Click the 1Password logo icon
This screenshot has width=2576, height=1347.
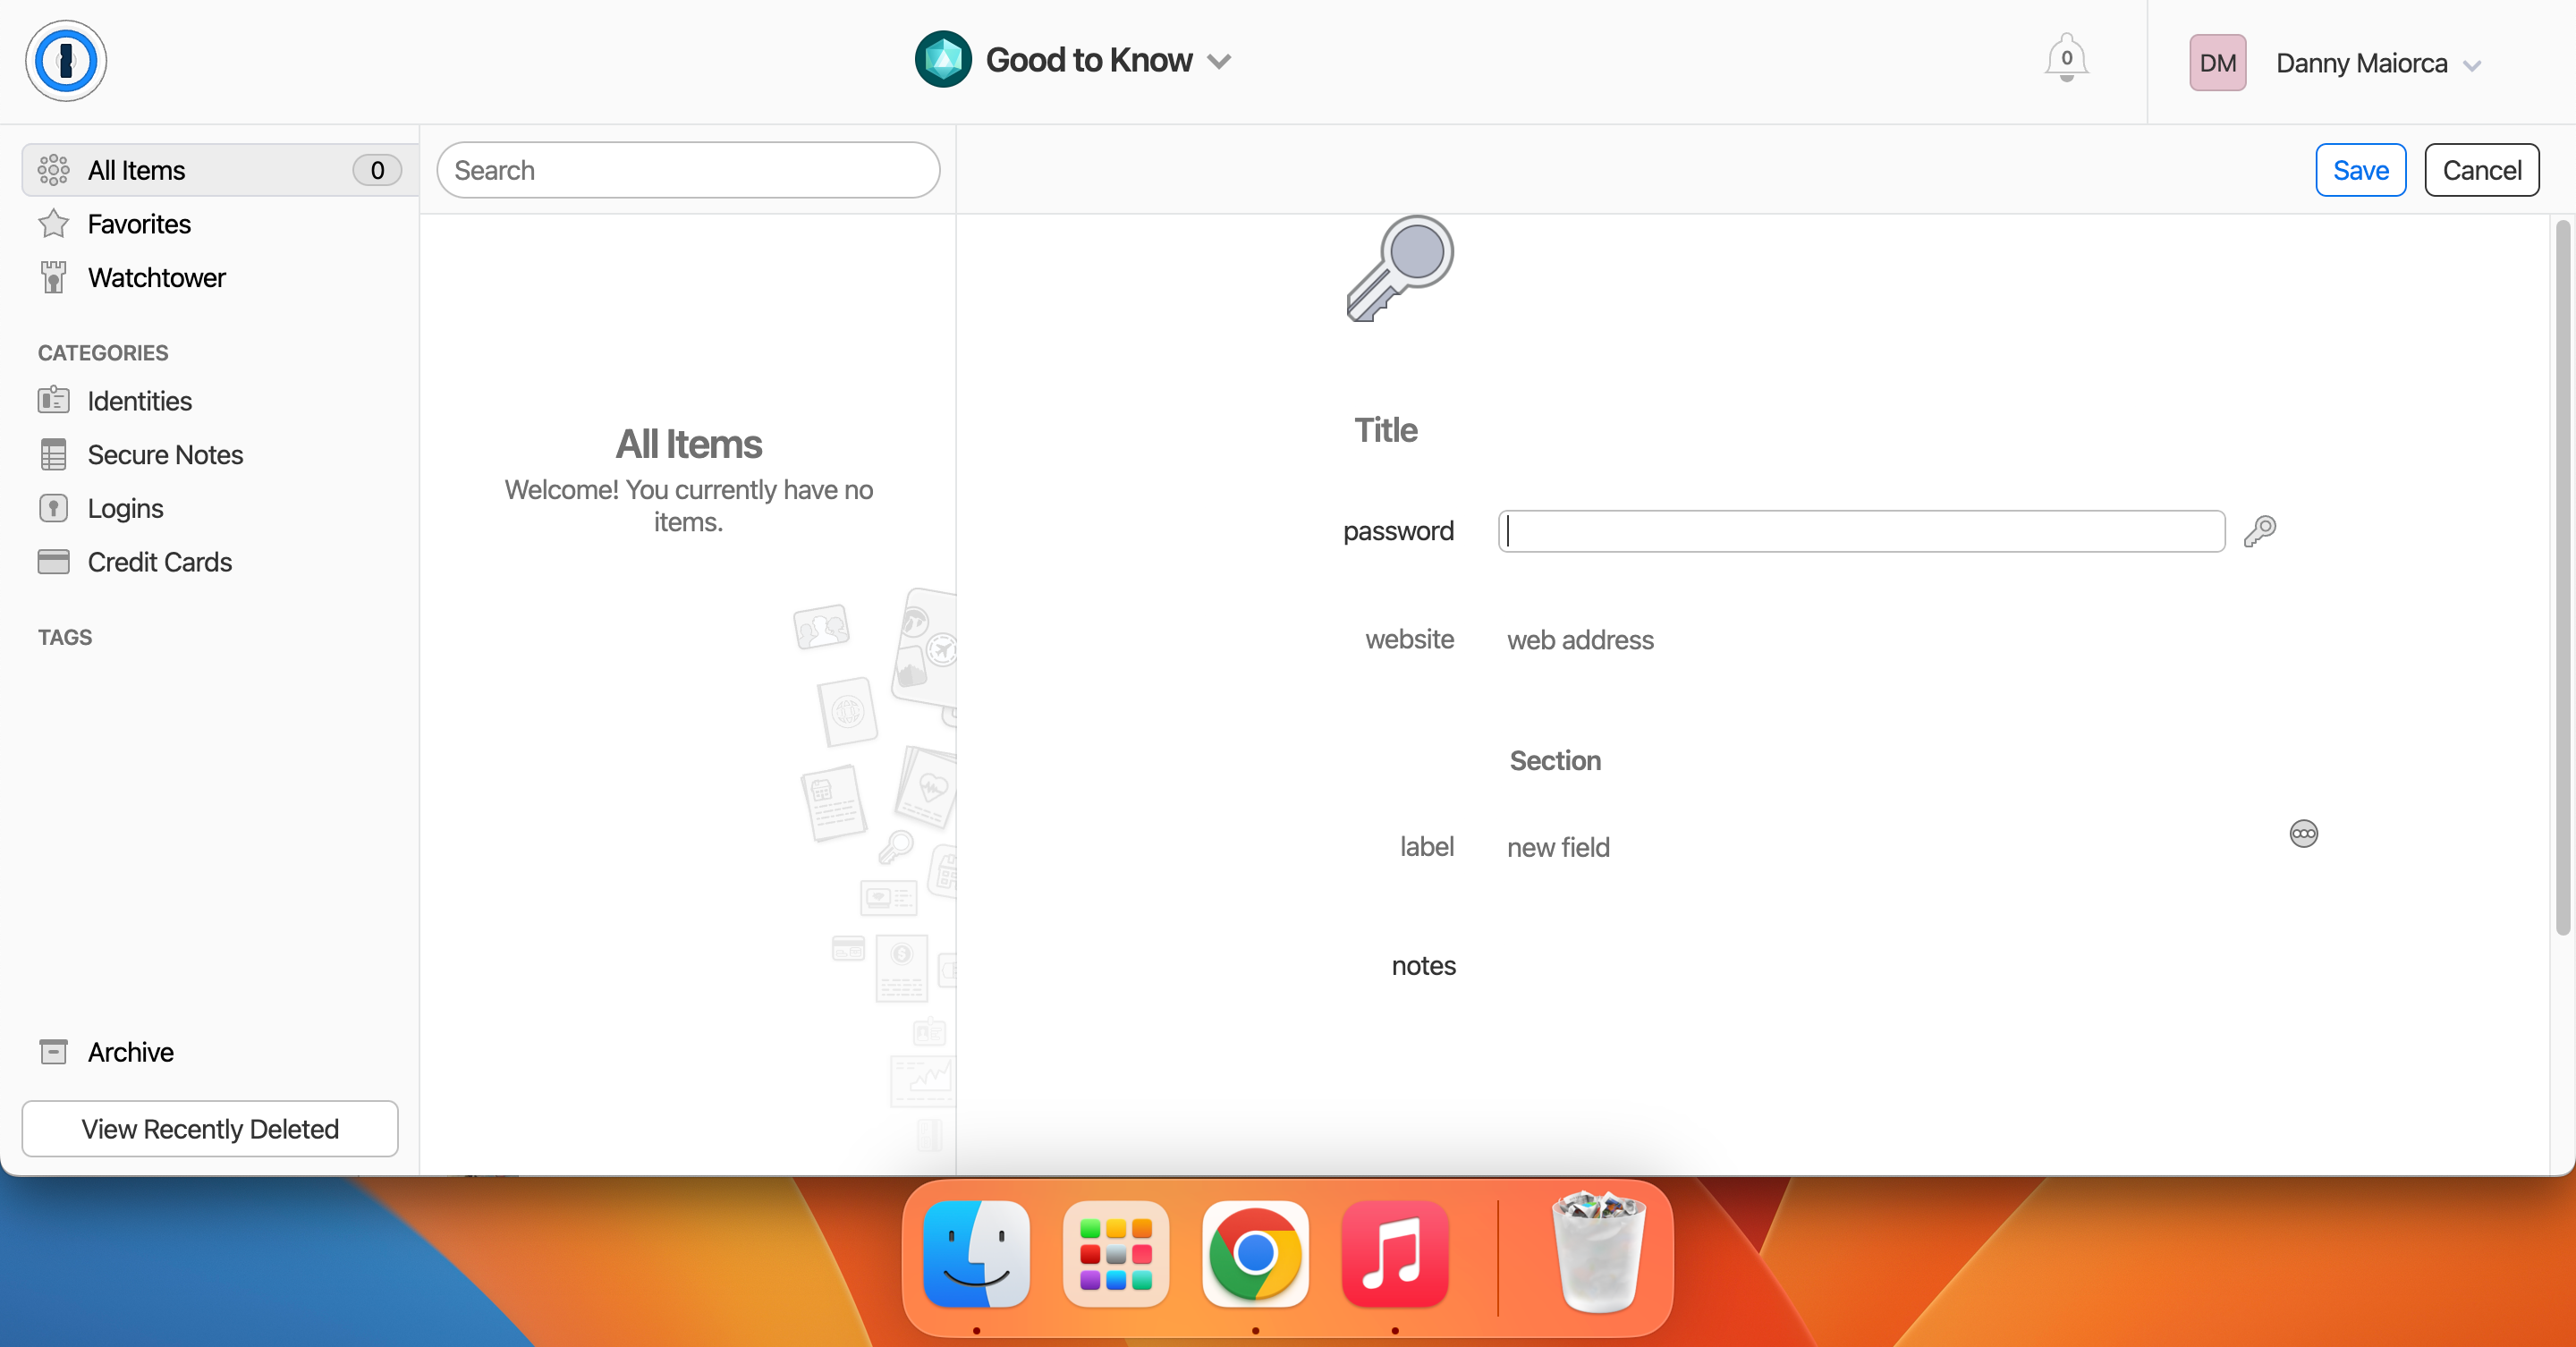coord(66,61)
